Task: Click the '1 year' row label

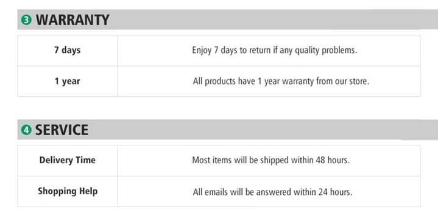Action: tap(68, 81)
